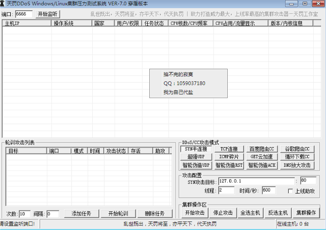The width and height of the screenshot is (326, 230).
Task: Click the 删除任务 button
Action: point(155,213)
